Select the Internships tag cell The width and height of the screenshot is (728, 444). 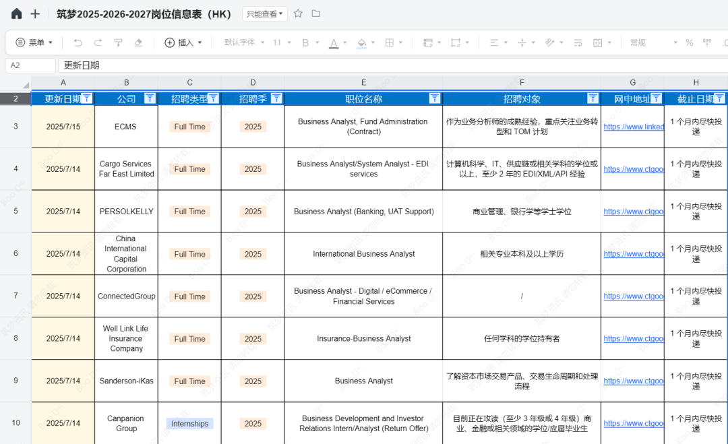click(189, 423)
